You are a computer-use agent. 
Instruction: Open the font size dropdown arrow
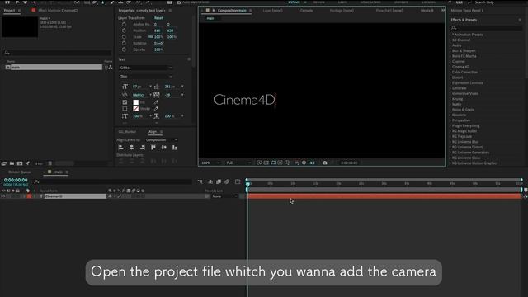click(150, 87)
